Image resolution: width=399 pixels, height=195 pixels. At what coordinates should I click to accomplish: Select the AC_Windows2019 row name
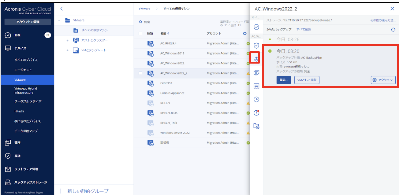(172, 53)
